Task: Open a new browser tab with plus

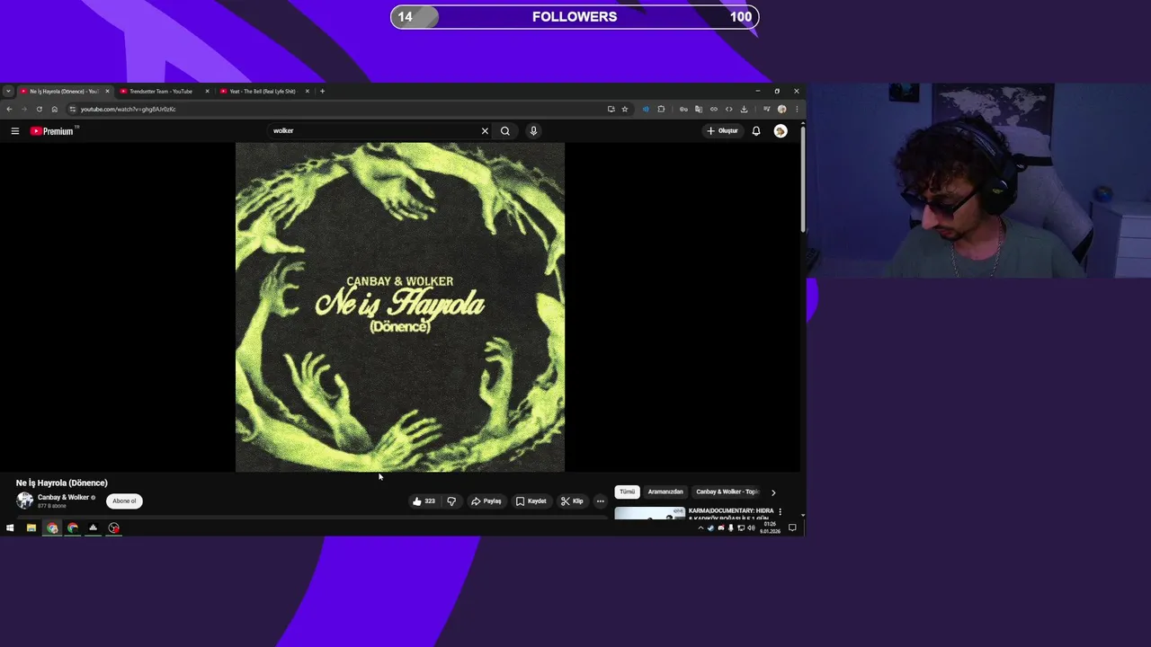Action: point(322,91)
